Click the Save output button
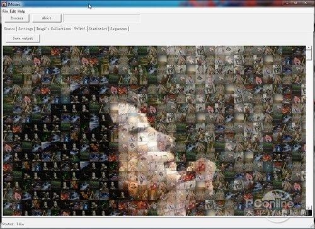 point(23,38)
